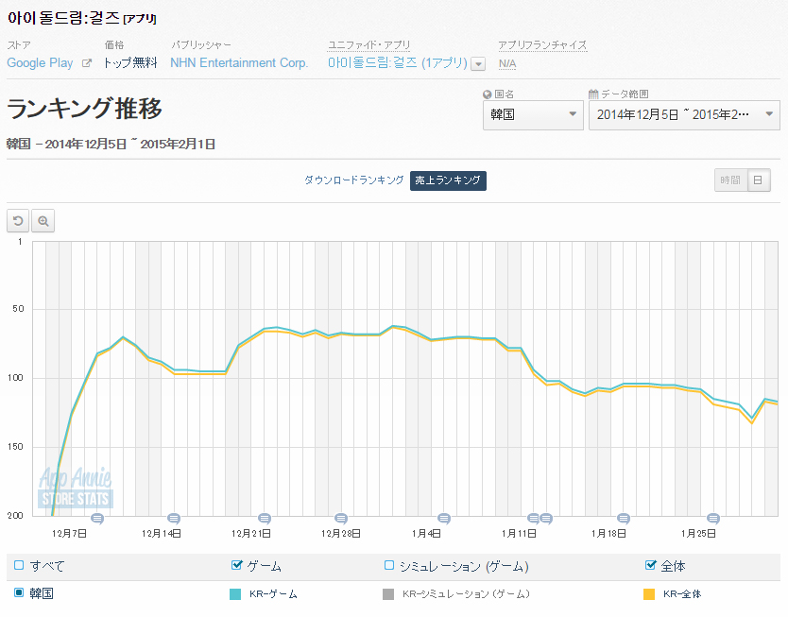
Task: Click the ユニファイド・アプリ label
Action: [x=368, y=45]
